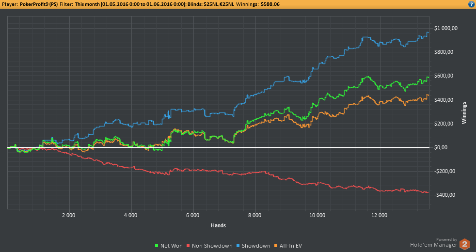Click the Net Won legend label
Image resolution: width=476 pixels, height=252 pixels.
pos(172,246)
